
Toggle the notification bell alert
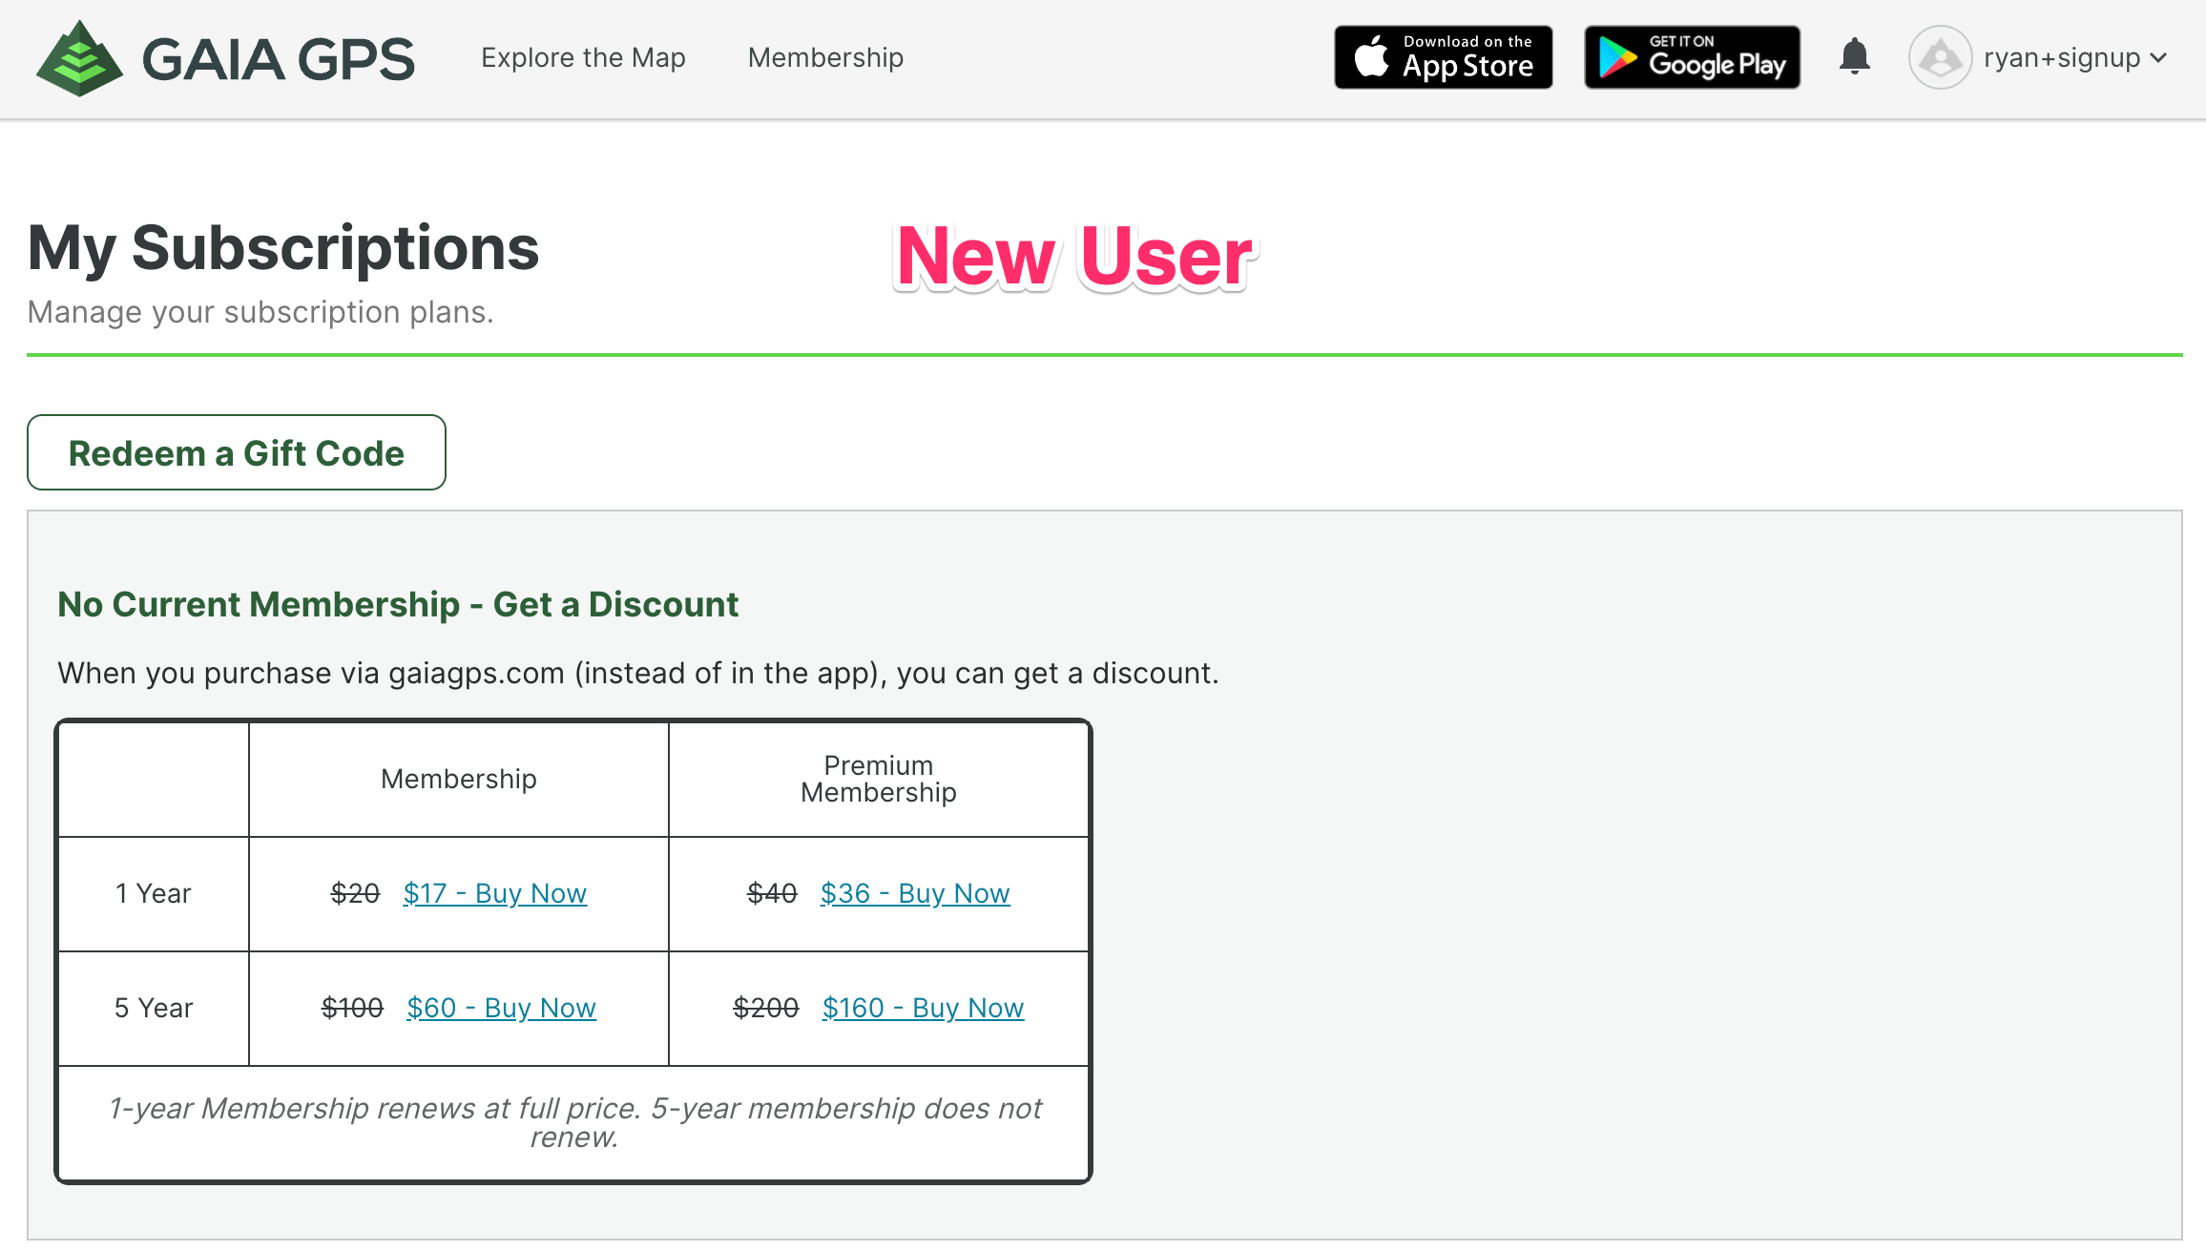[x=1855, y=56]
